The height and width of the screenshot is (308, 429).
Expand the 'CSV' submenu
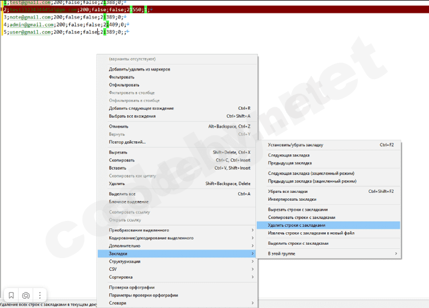178,269
